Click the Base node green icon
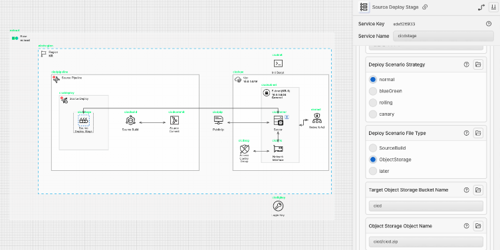Image resolution: width=500 pixels, height=250 pixels. (x=15, y=39)
